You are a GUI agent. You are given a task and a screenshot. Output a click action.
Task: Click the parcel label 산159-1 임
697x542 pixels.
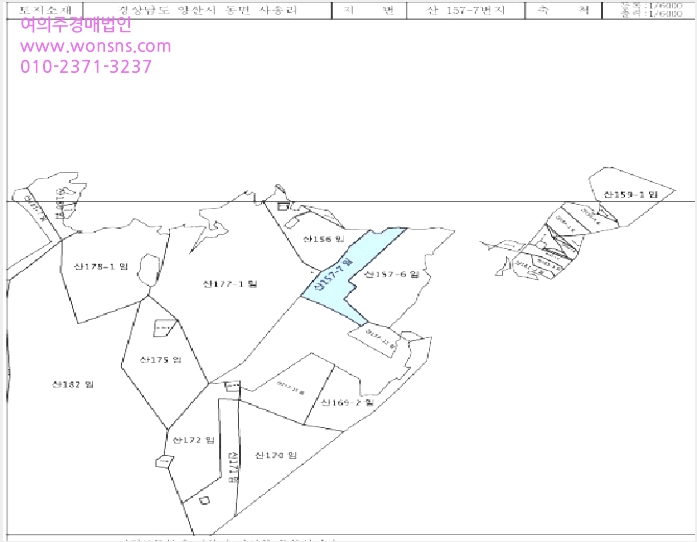pos(630,195)
